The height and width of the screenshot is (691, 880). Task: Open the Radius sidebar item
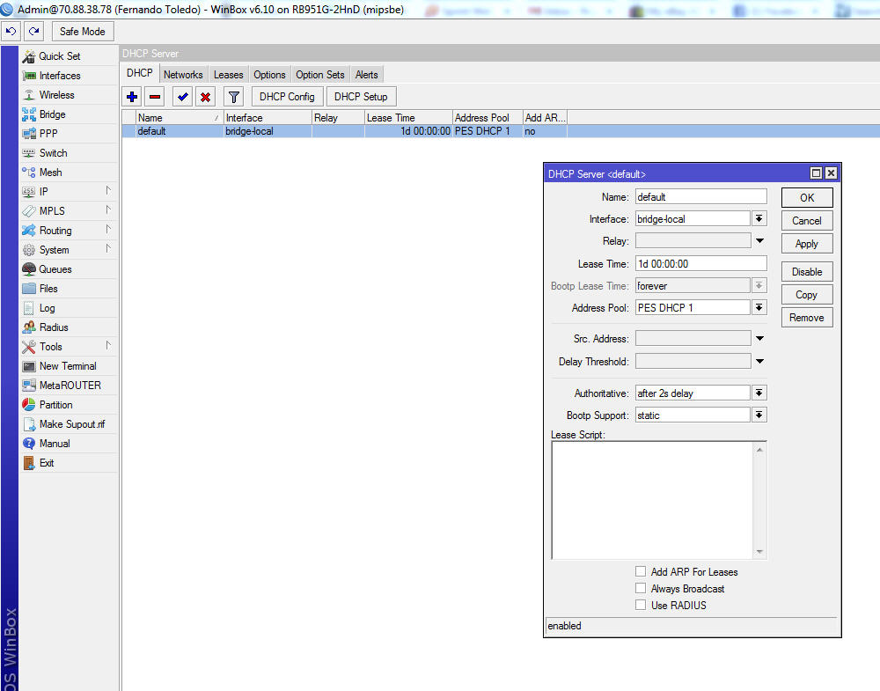point(69,327)
